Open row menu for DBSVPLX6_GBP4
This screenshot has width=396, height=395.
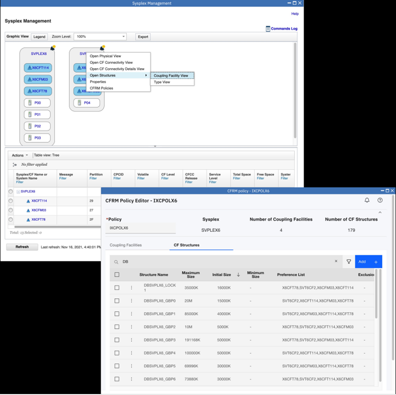tap(131, 353)
